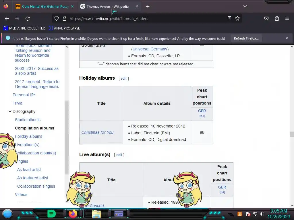This screenshot has height=220, width=294.
Task: Dismiss the Firefox refresh notification bar
Action: click(x=287, y=38)
